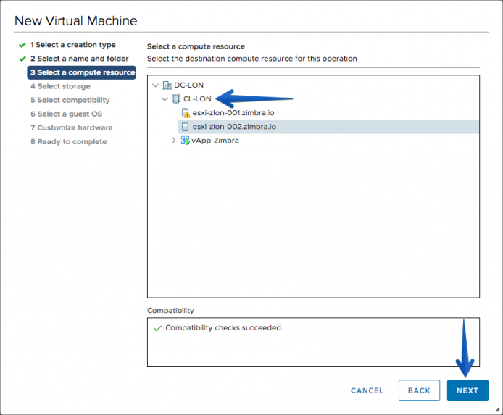Select the CL-LON cluster label
This screenshot has height=415, width=503.
coord(197,99)
